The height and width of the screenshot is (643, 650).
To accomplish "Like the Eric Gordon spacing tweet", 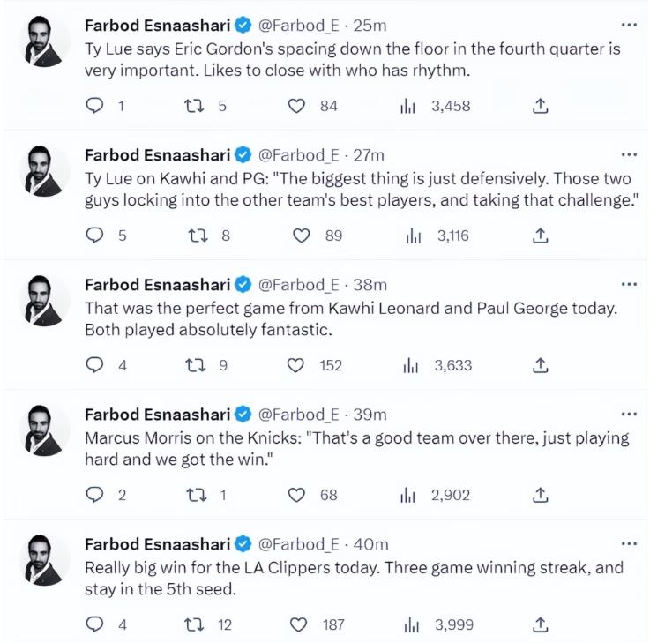I will point(296,106).
